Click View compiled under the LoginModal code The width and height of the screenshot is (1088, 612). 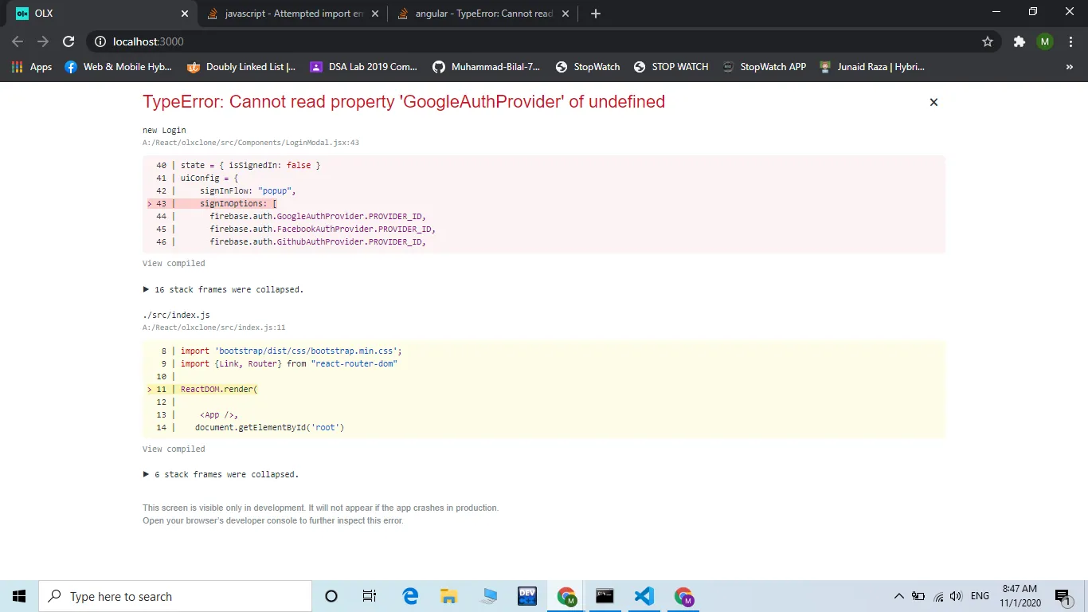174,263
